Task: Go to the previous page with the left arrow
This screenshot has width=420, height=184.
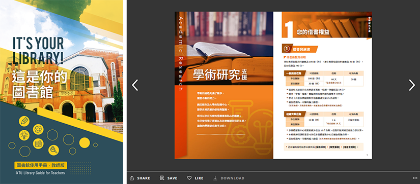Action: pos(135,85)
